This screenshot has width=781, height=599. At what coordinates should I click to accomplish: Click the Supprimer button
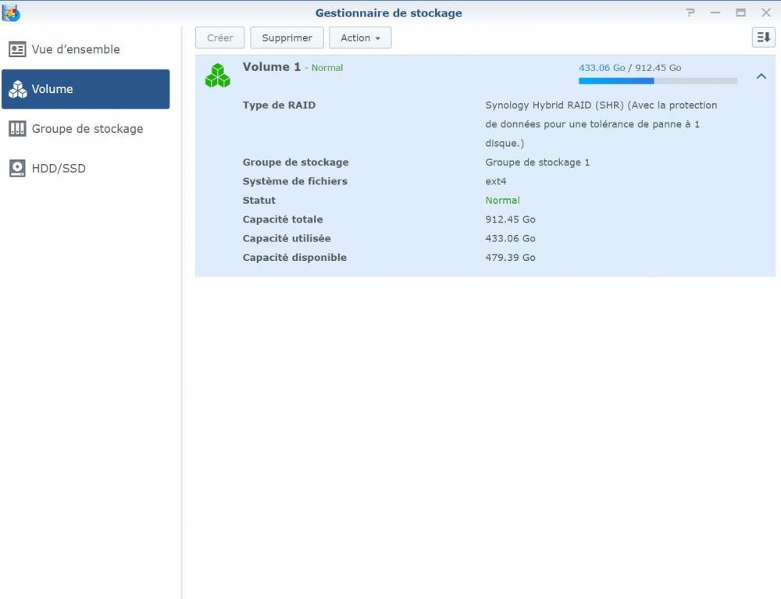point(287,37)
